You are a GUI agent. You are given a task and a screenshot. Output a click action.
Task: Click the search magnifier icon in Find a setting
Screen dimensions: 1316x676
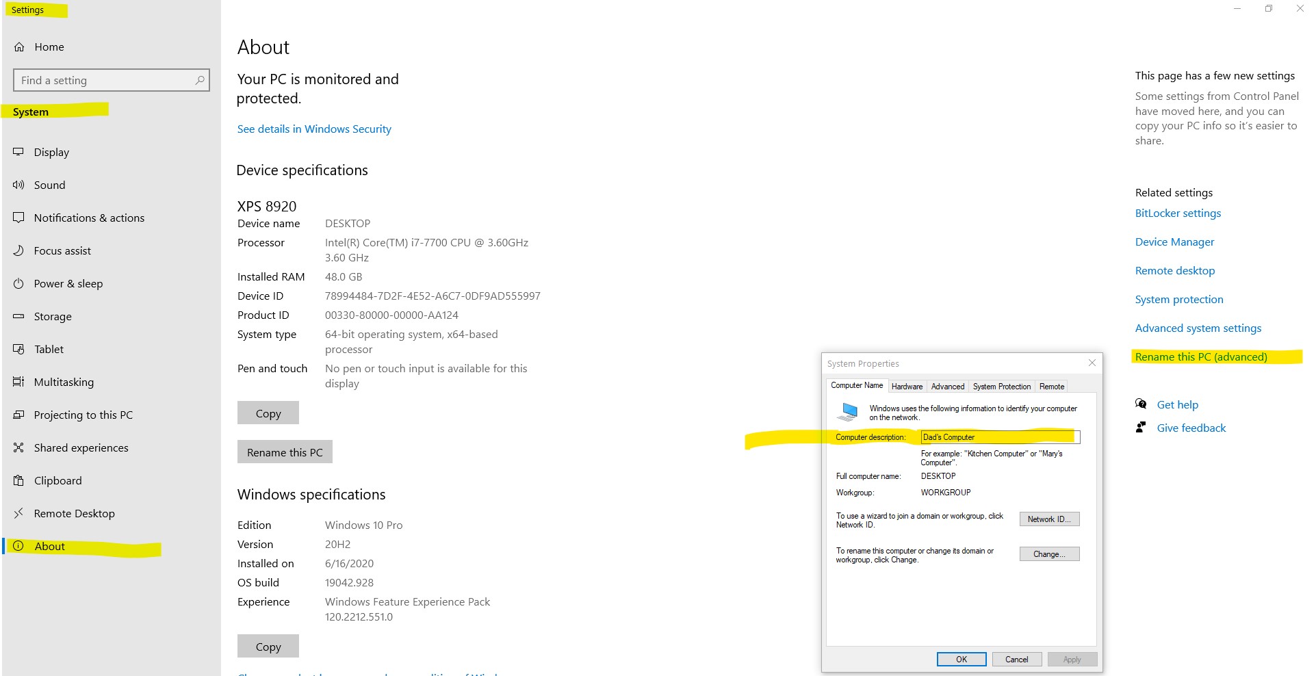200,80
